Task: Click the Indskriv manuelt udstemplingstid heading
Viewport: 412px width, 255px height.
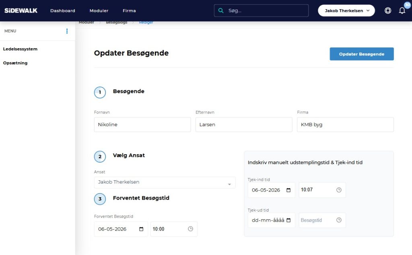Action: coord(305,162)
